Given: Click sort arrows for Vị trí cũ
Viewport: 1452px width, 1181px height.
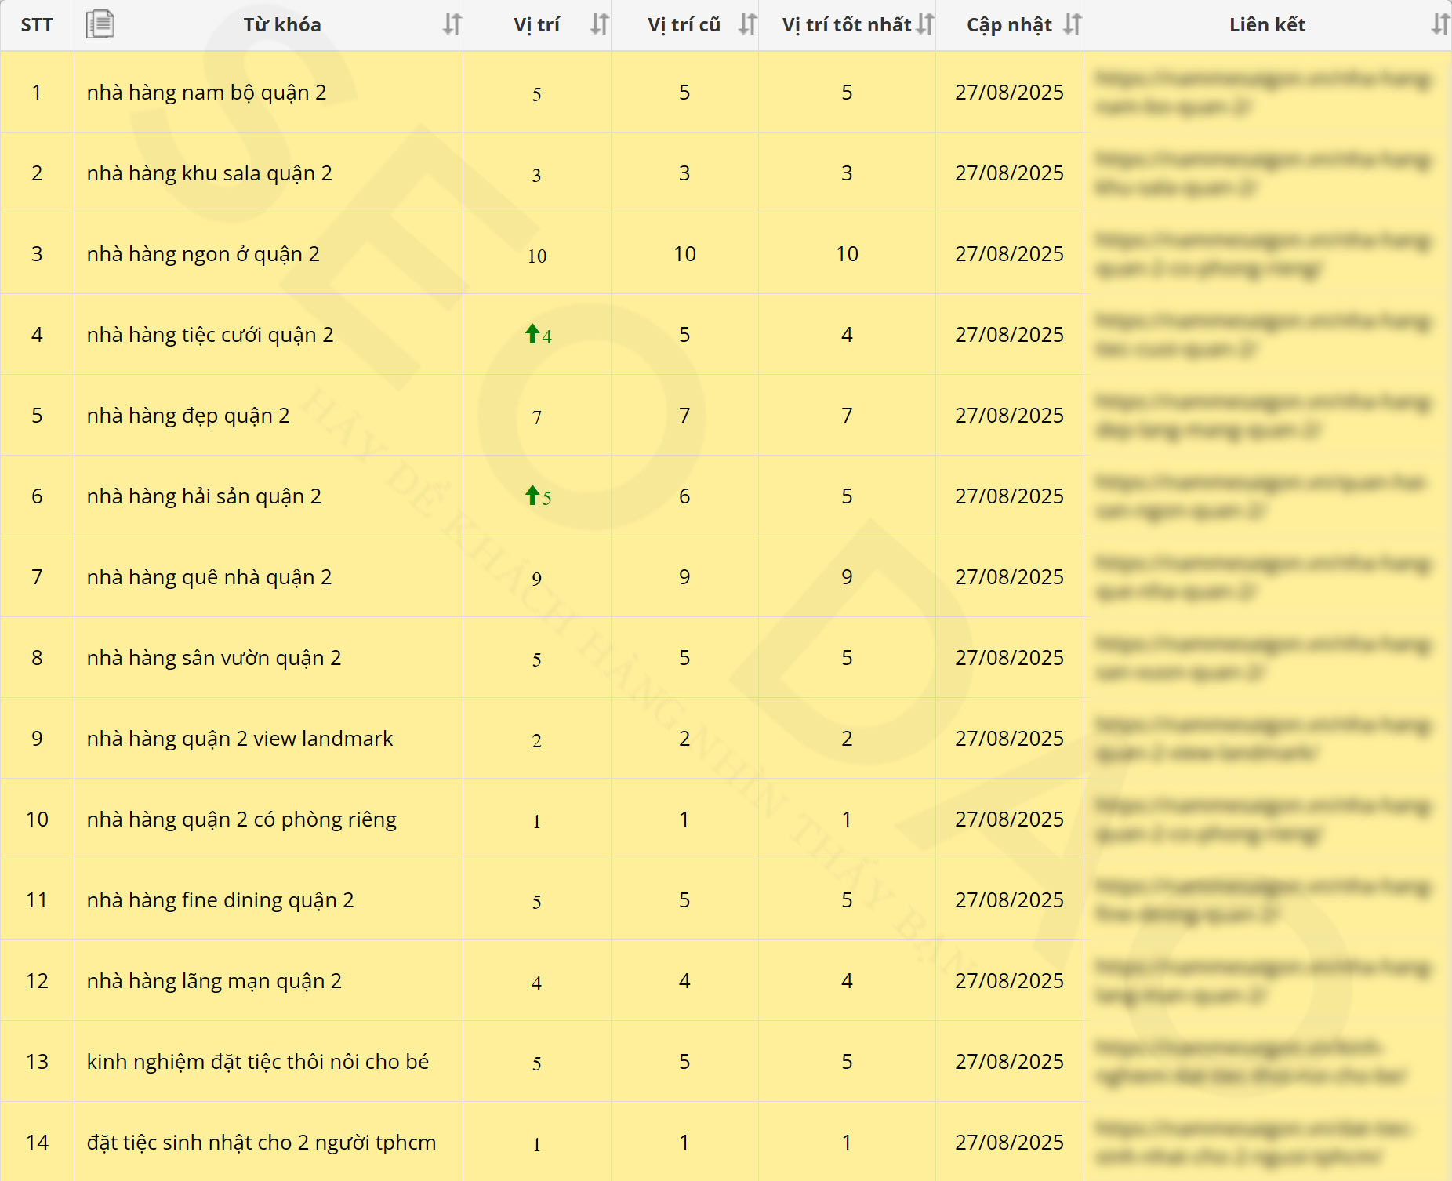Looking at the screenshot, I should coord(747,24).
